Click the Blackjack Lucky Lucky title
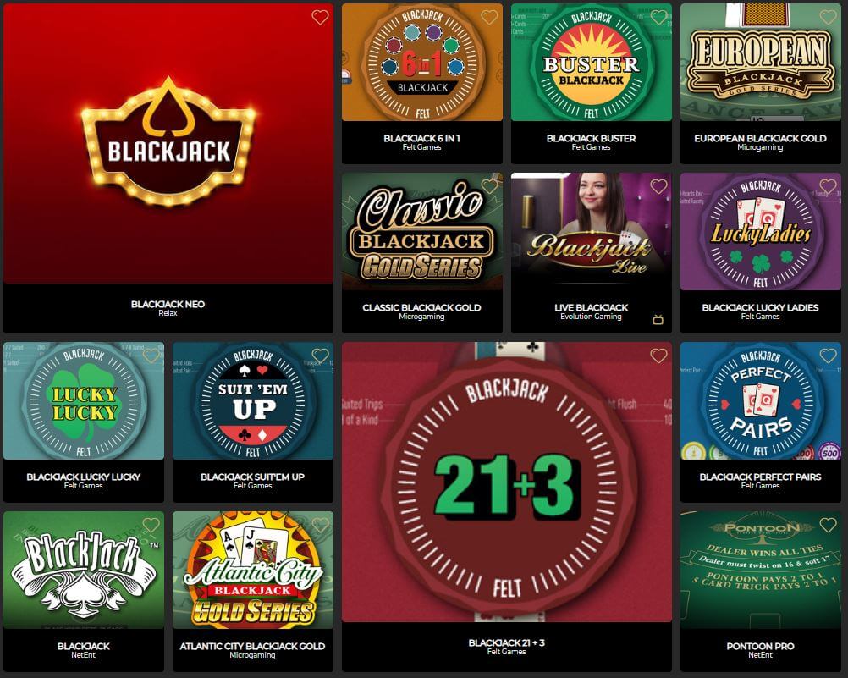This screenshot has width=848, height=678. pyautogui.click(x=83, y=477)
